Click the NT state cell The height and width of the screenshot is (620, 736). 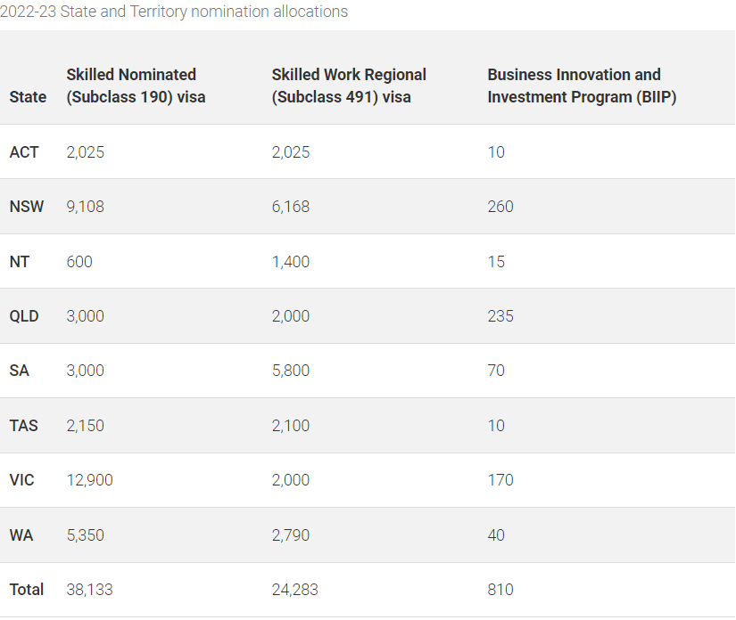[20, 262]
